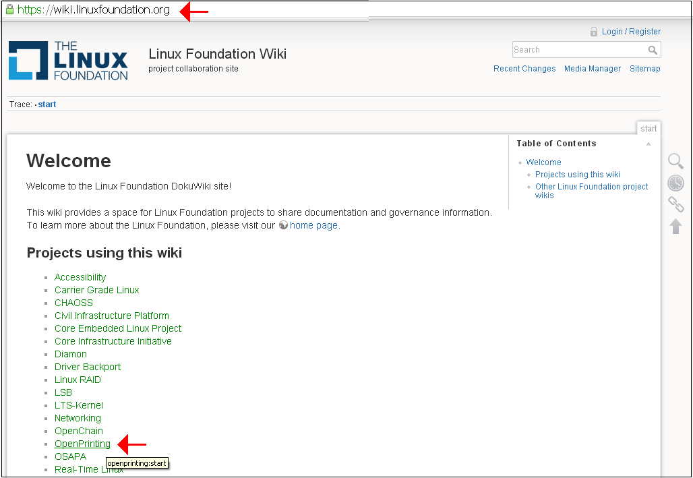Select the start page tab
Image resolution: width=693 pixels, height=478 pixels.
(x=649, y=128)
